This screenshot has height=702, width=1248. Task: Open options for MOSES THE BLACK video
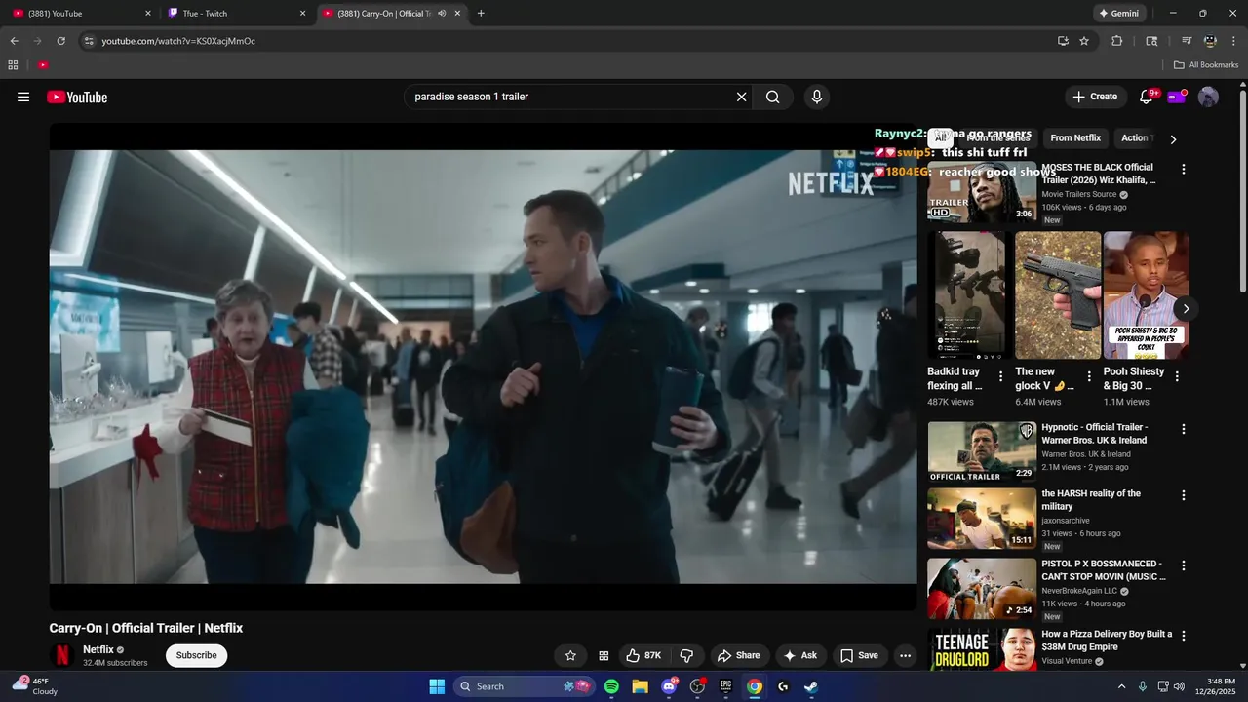(x=1184, y=169)
